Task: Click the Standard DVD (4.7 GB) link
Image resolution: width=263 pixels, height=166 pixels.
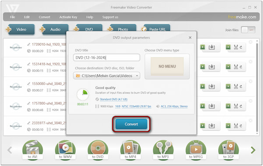Action: click(114, 99)
